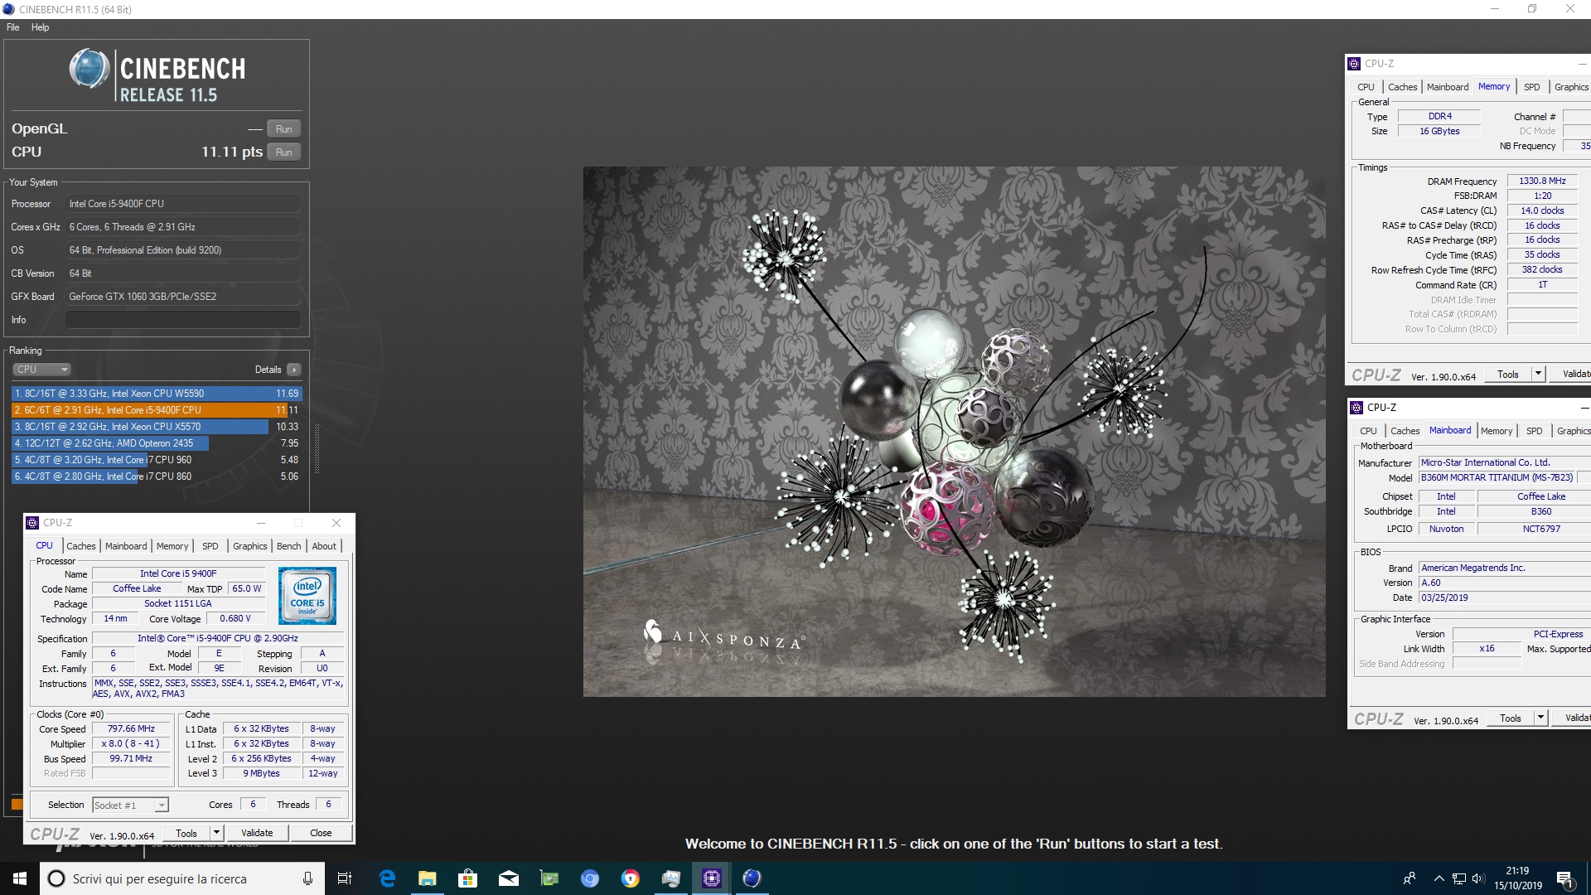This screenshot has width=1591, height=895.
Task: Click the Validate button in bottom-left CPU-Z
Action: click(257, 834)
